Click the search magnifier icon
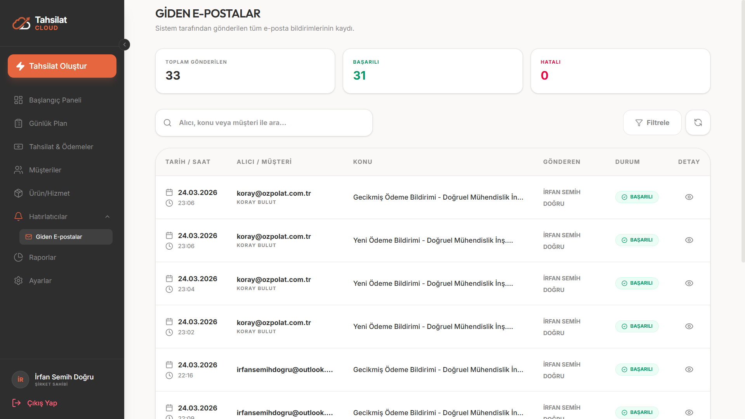 [167, 123]
